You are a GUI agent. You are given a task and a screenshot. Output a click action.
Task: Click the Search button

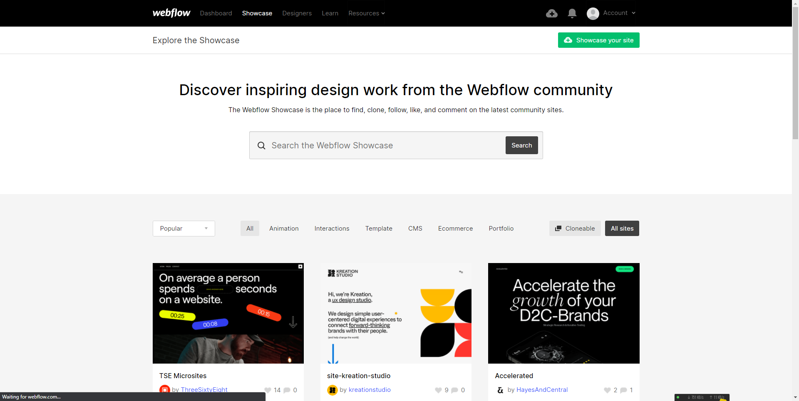[521, 145]
